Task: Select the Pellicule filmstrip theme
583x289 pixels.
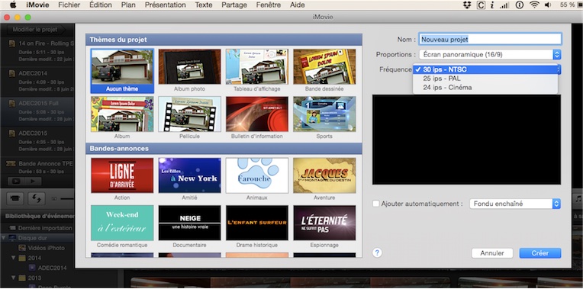Action: [189, 114]
